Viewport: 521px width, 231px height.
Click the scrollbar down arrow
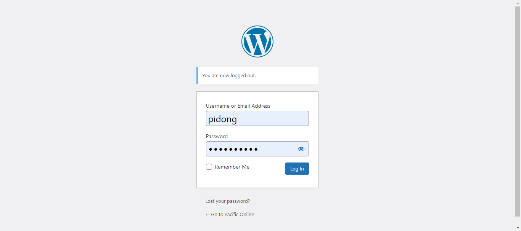click(x=518, y=228)
